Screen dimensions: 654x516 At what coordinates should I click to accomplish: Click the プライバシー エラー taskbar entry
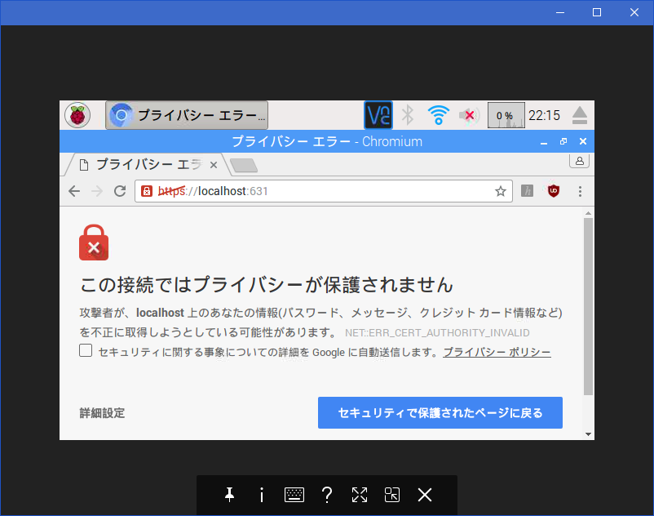point(186,114)
